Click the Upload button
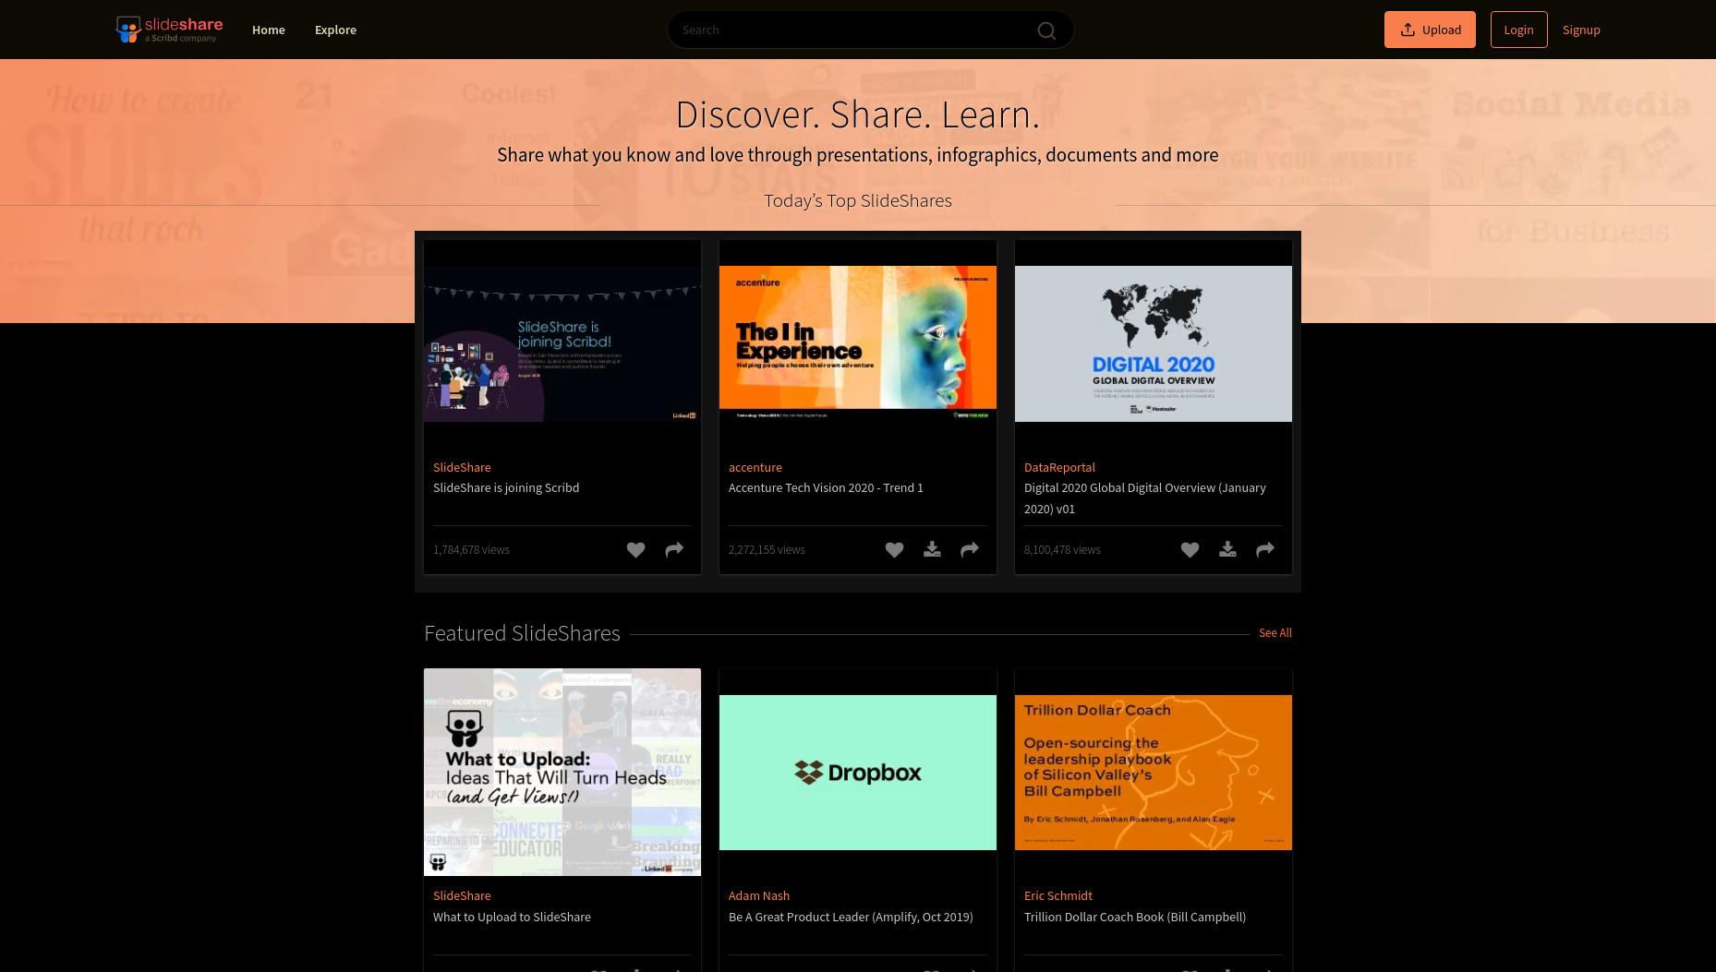 tap(1430, 30)
